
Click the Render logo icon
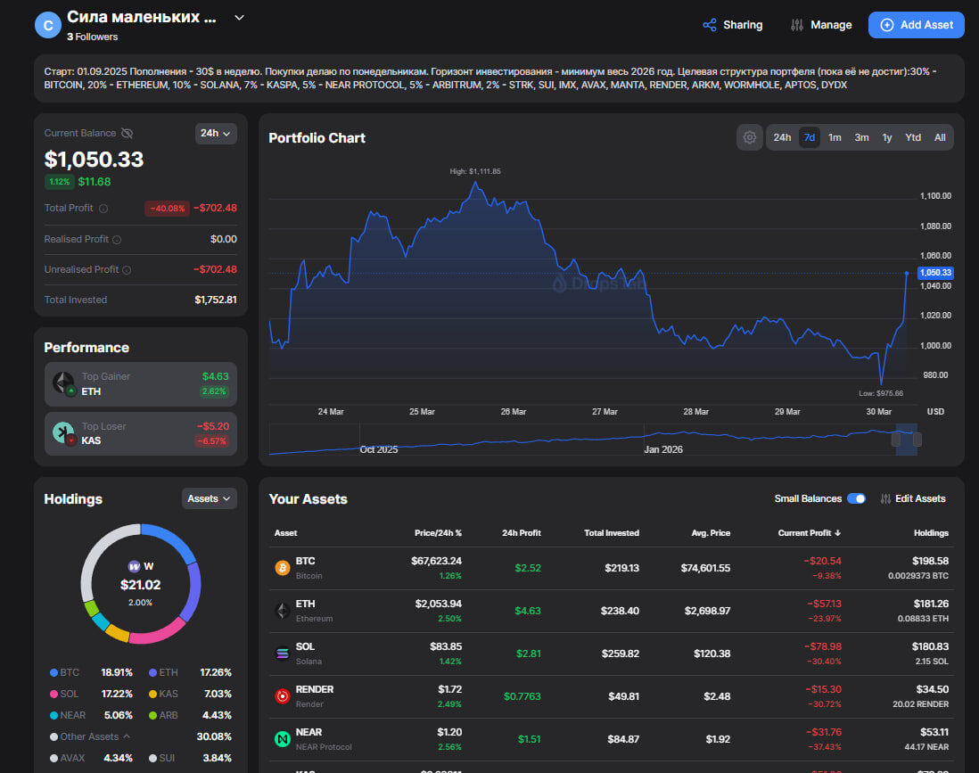[x=283, y=696]
